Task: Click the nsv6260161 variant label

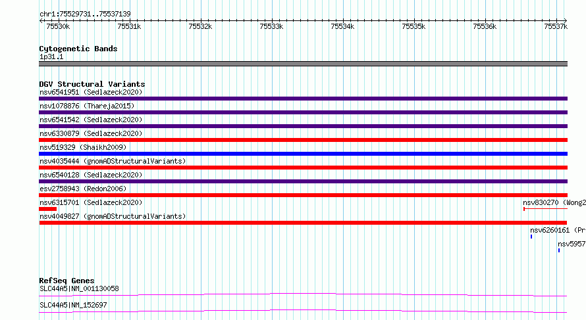Action: pyautogui.click(x=558, y=230)
